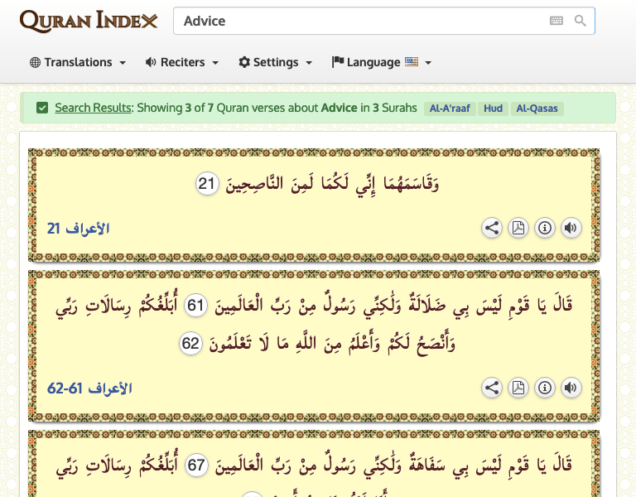636x497 pixels.
Task: Share Al-A'raaf verses 61-62
Action: point(492,387)
